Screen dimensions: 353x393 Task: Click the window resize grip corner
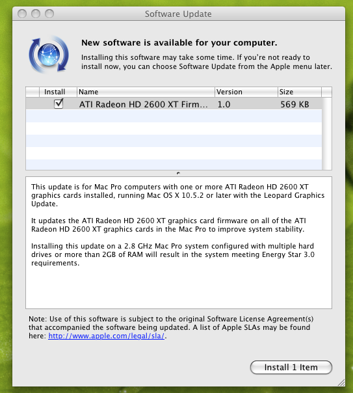click(x=341, y=383)
